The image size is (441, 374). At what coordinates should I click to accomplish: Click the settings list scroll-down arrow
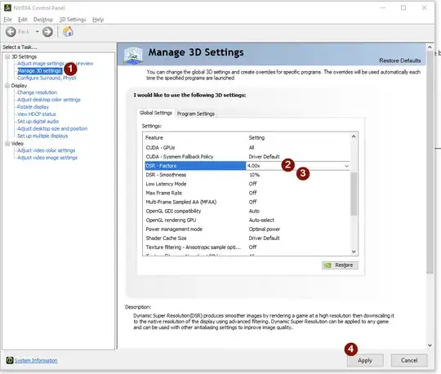pyautogui.click(x=354, y=252)
